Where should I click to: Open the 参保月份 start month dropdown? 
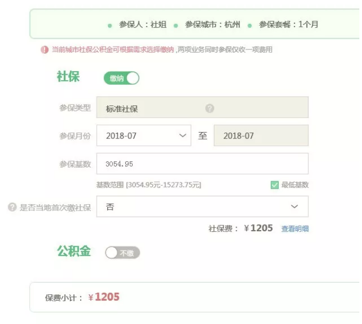pyautogui.click(x=143, y=136)
